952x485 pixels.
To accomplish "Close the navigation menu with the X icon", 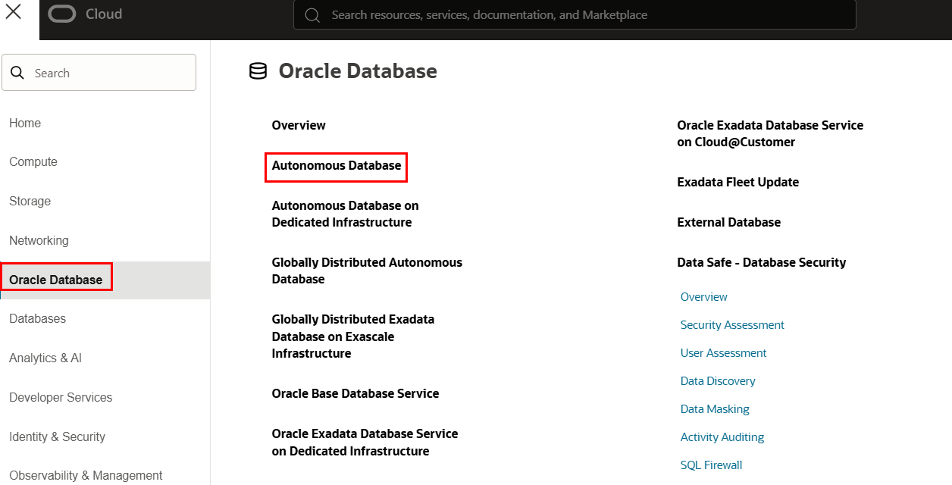I will click(x=13, y=12).
